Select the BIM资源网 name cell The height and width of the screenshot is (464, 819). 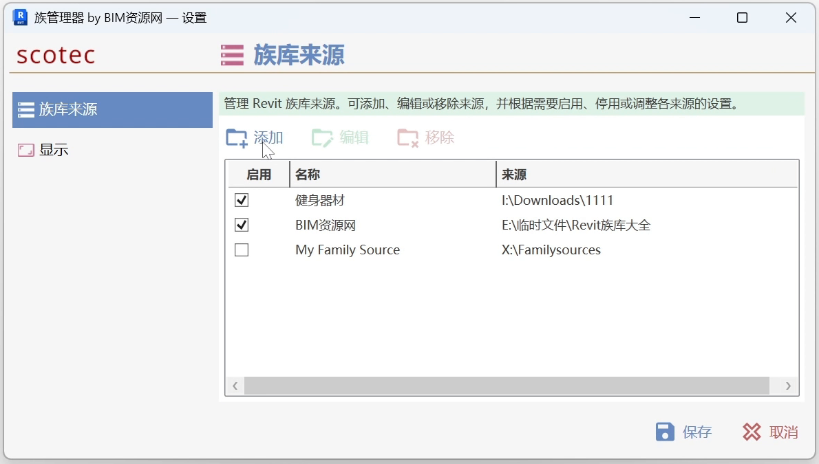click(x=326, y=225)
